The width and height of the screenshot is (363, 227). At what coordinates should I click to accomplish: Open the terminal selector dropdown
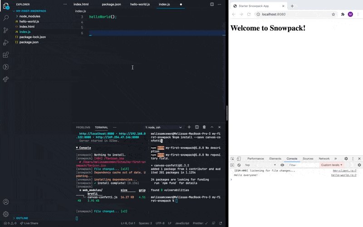[x=163, y=127]
